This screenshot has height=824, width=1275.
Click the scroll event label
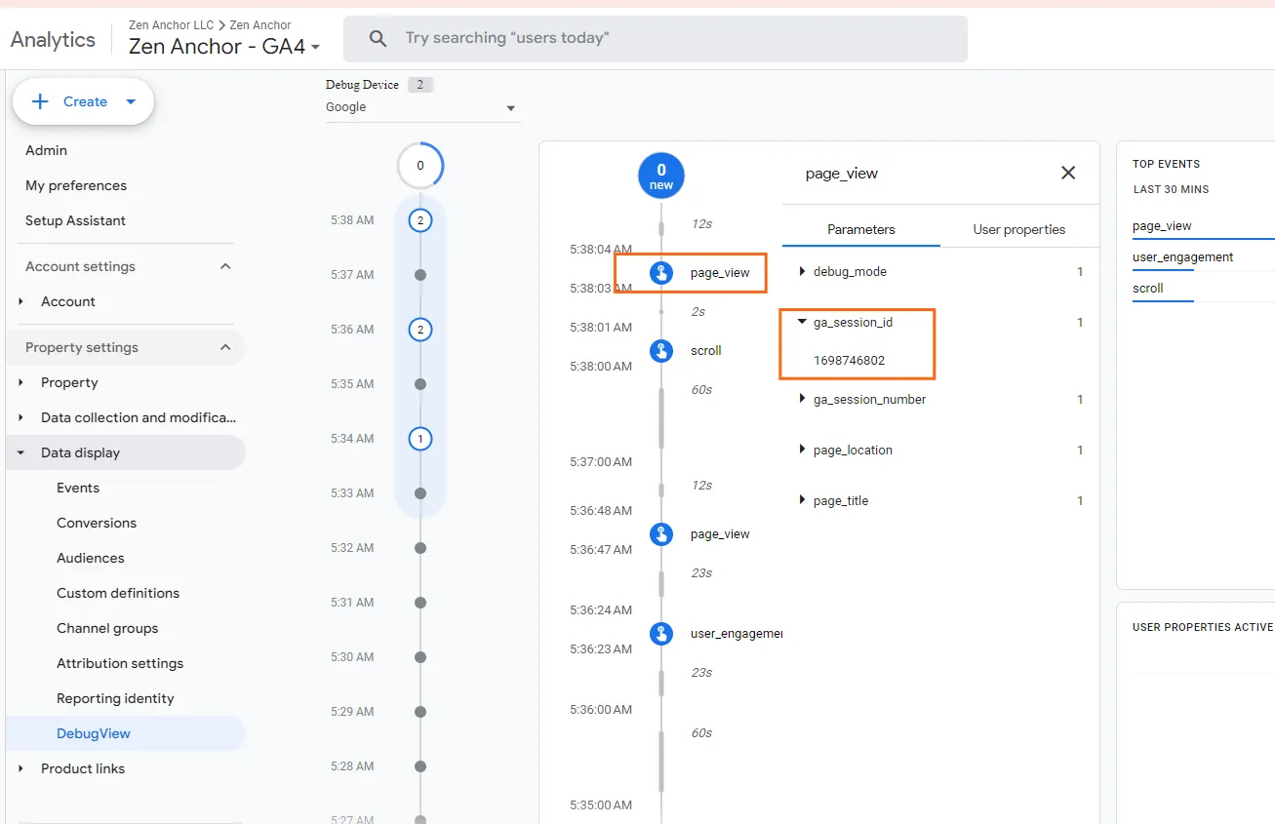(x=706, y=350)
